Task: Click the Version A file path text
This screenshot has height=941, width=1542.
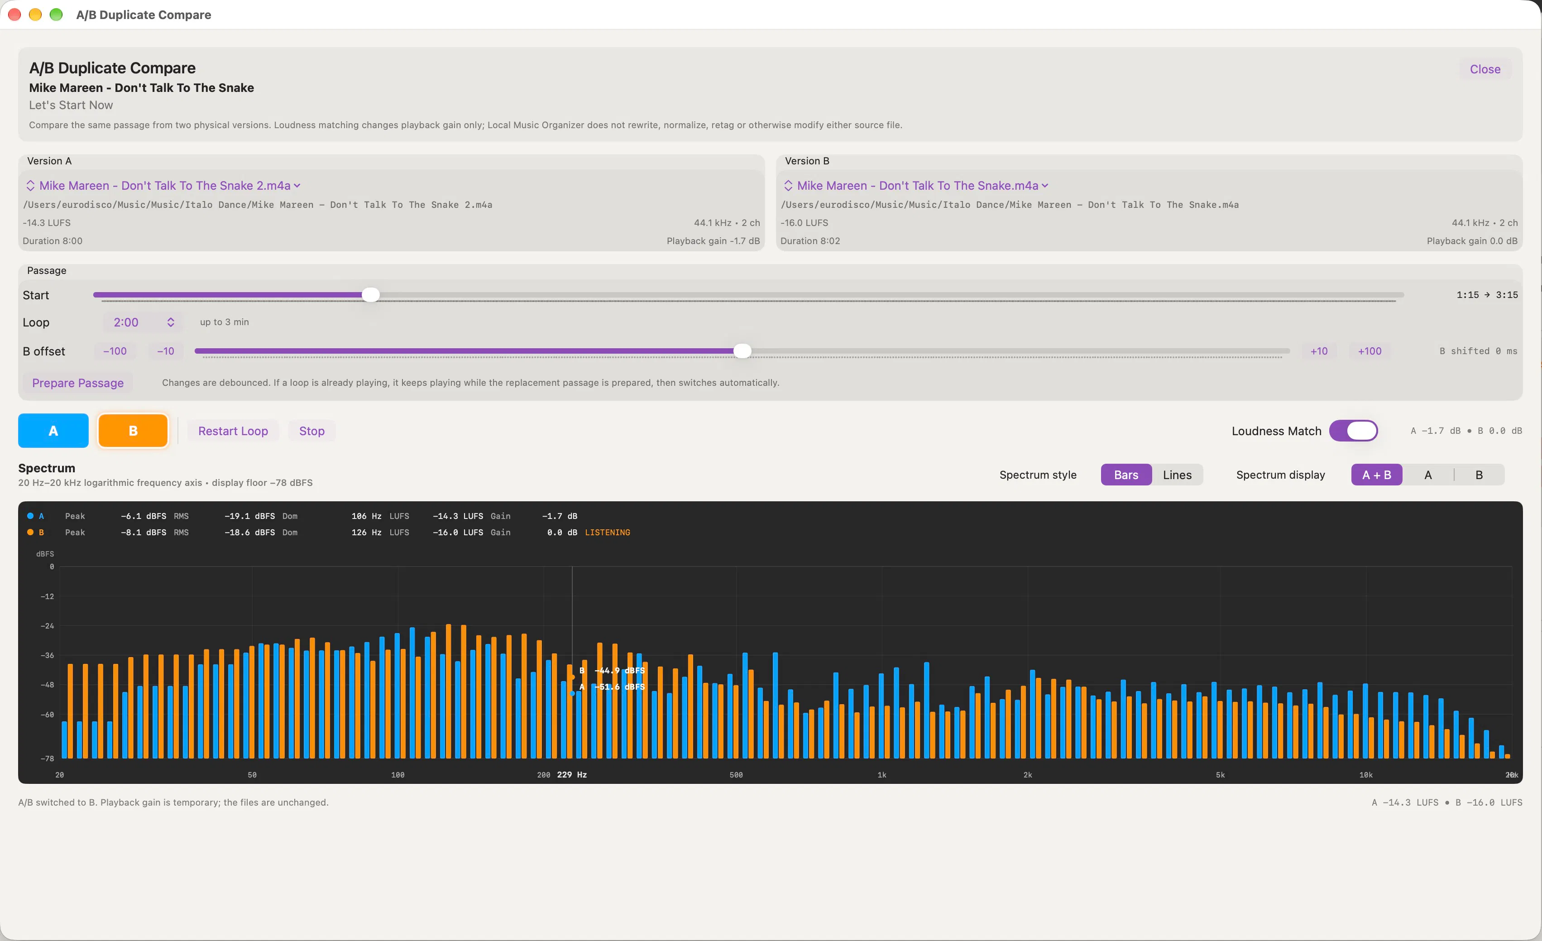Action: pyautogui.click(x=257, y=205)
